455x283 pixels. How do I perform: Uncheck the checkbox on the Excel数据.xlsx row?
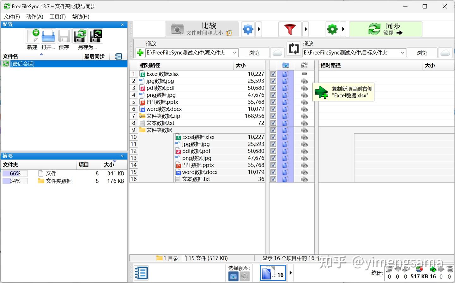pyautogui.click(x=273, y=74)
